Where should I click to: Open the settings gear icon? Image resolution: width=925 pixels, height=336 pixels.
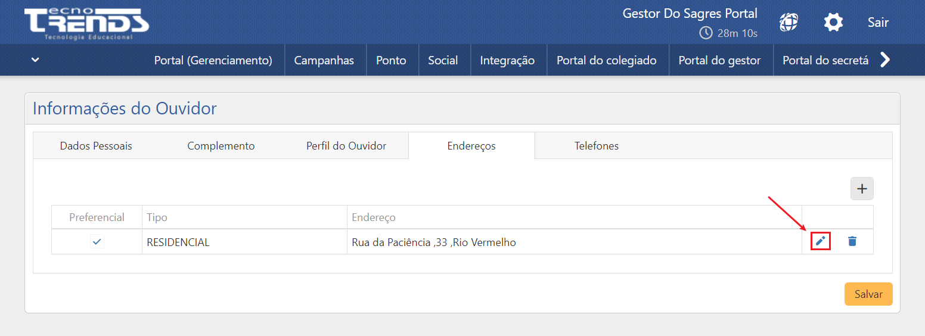pos(833,23)
